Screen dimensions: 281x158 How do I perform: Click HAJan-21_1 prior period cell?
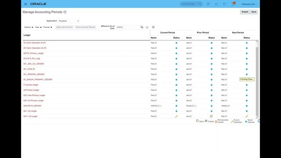click(x=191, y=106)
